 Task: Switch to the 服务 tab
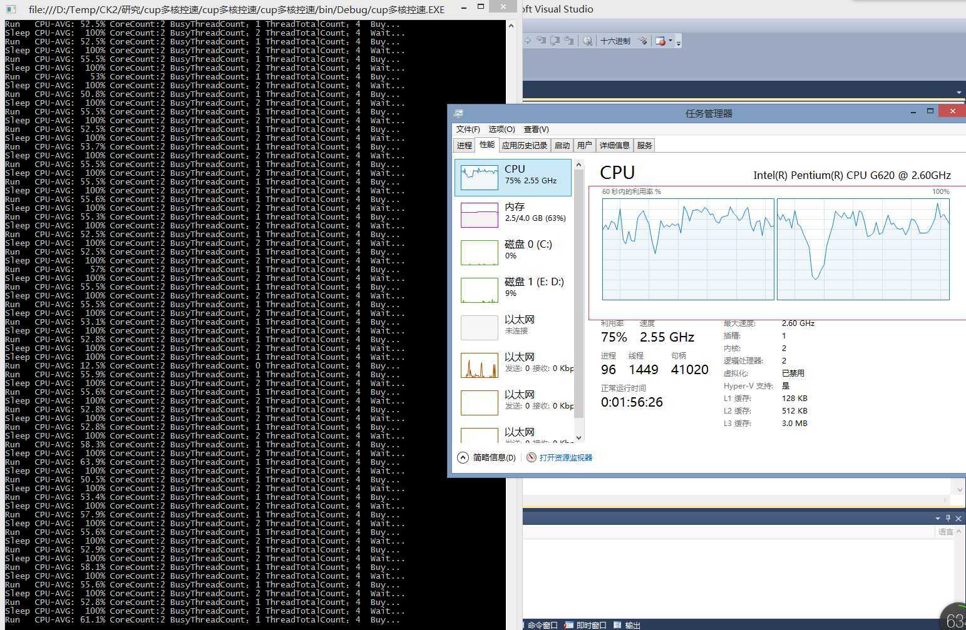point(644,145)
